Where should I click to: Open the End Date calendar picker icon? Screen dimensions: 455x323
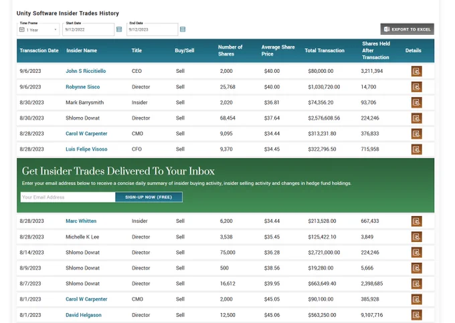coord(183,29)
